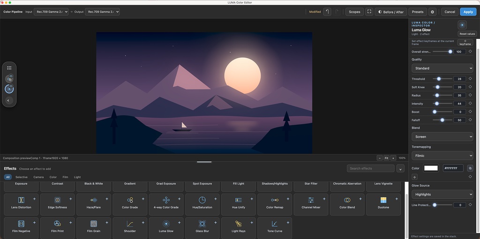This screenshot has height=239, width=480.
Task: Toggle visibility eye of Luma Glow stack effect
Action: pyautogui.click(x=11, y=86)
